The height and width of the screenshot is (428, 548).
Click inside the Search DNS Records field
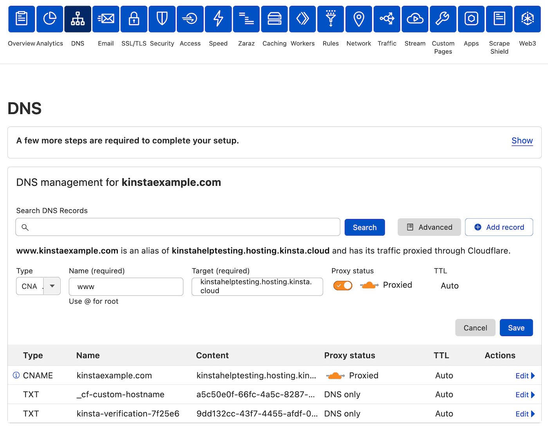pos(178,227)
